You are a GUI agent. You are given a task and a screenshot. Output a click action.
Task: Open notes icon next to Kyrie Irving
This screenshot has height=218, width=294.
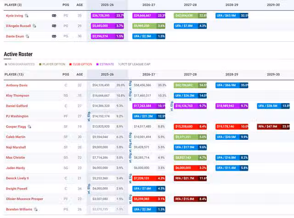coord(27,16)
